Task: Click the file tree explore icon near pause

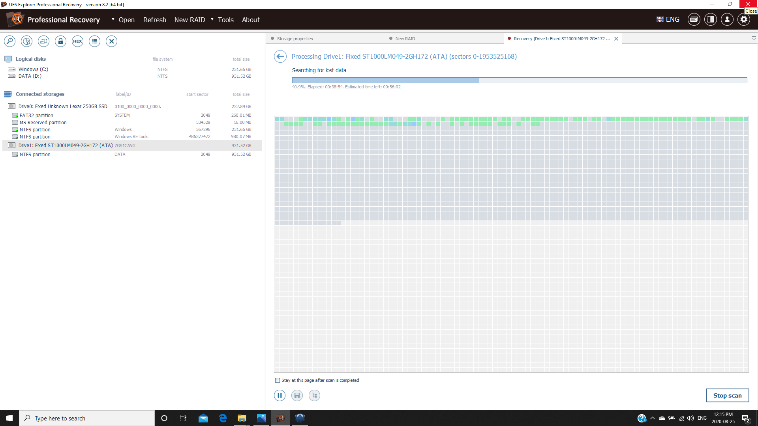Action: 314,395
